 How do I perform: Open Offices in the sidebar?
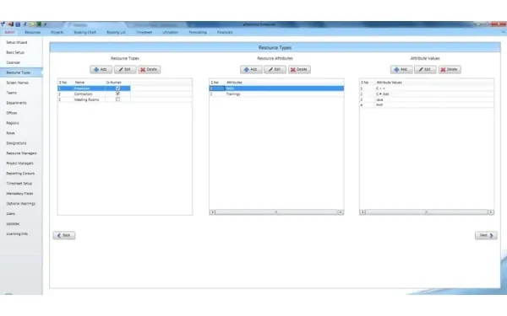tap(12, 113)
